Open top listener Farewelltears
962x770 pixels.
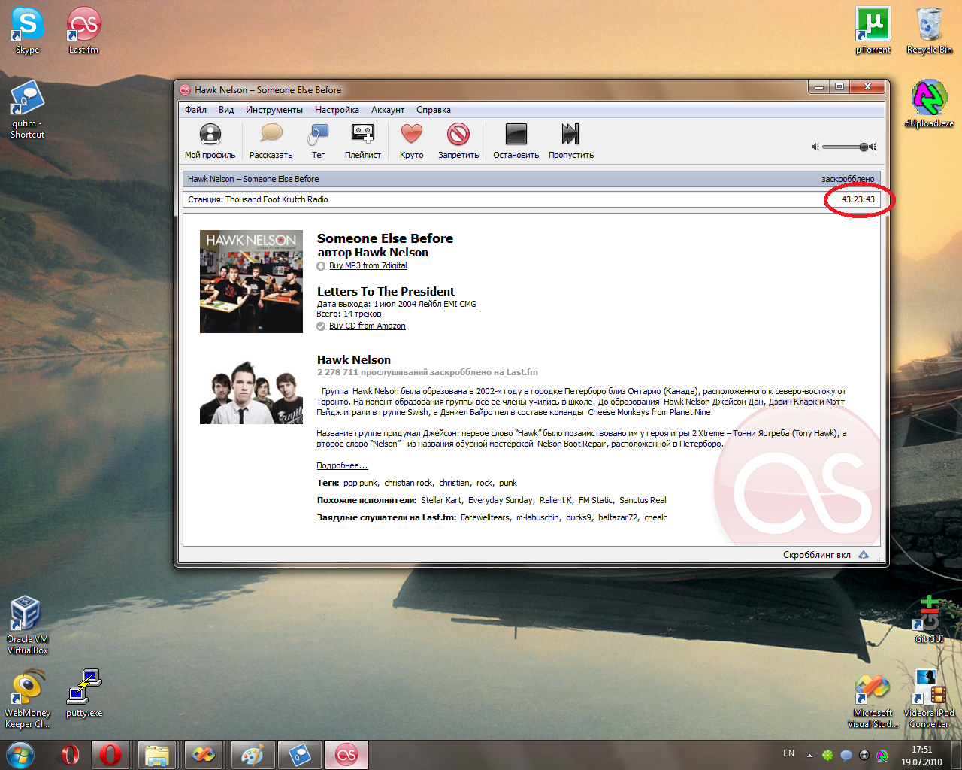(x=485, y=517)
